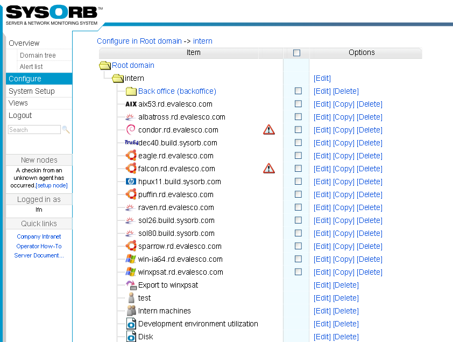This screenshot has width=453, height=342.
Task: Go to System Setup
Action: pyautogui.click(x=32, y=91)
